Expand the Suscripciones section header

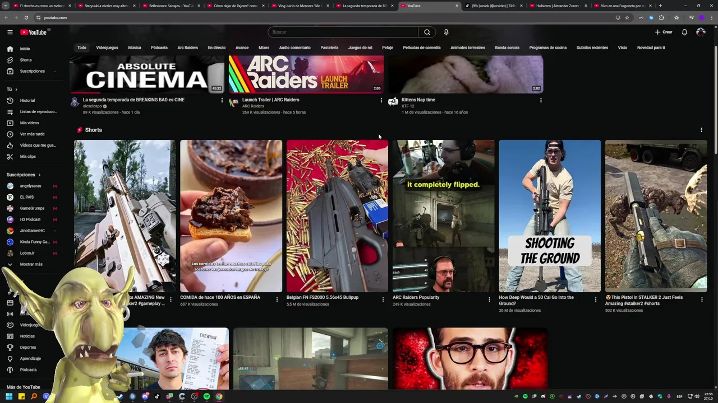click(x=24, y=175)
